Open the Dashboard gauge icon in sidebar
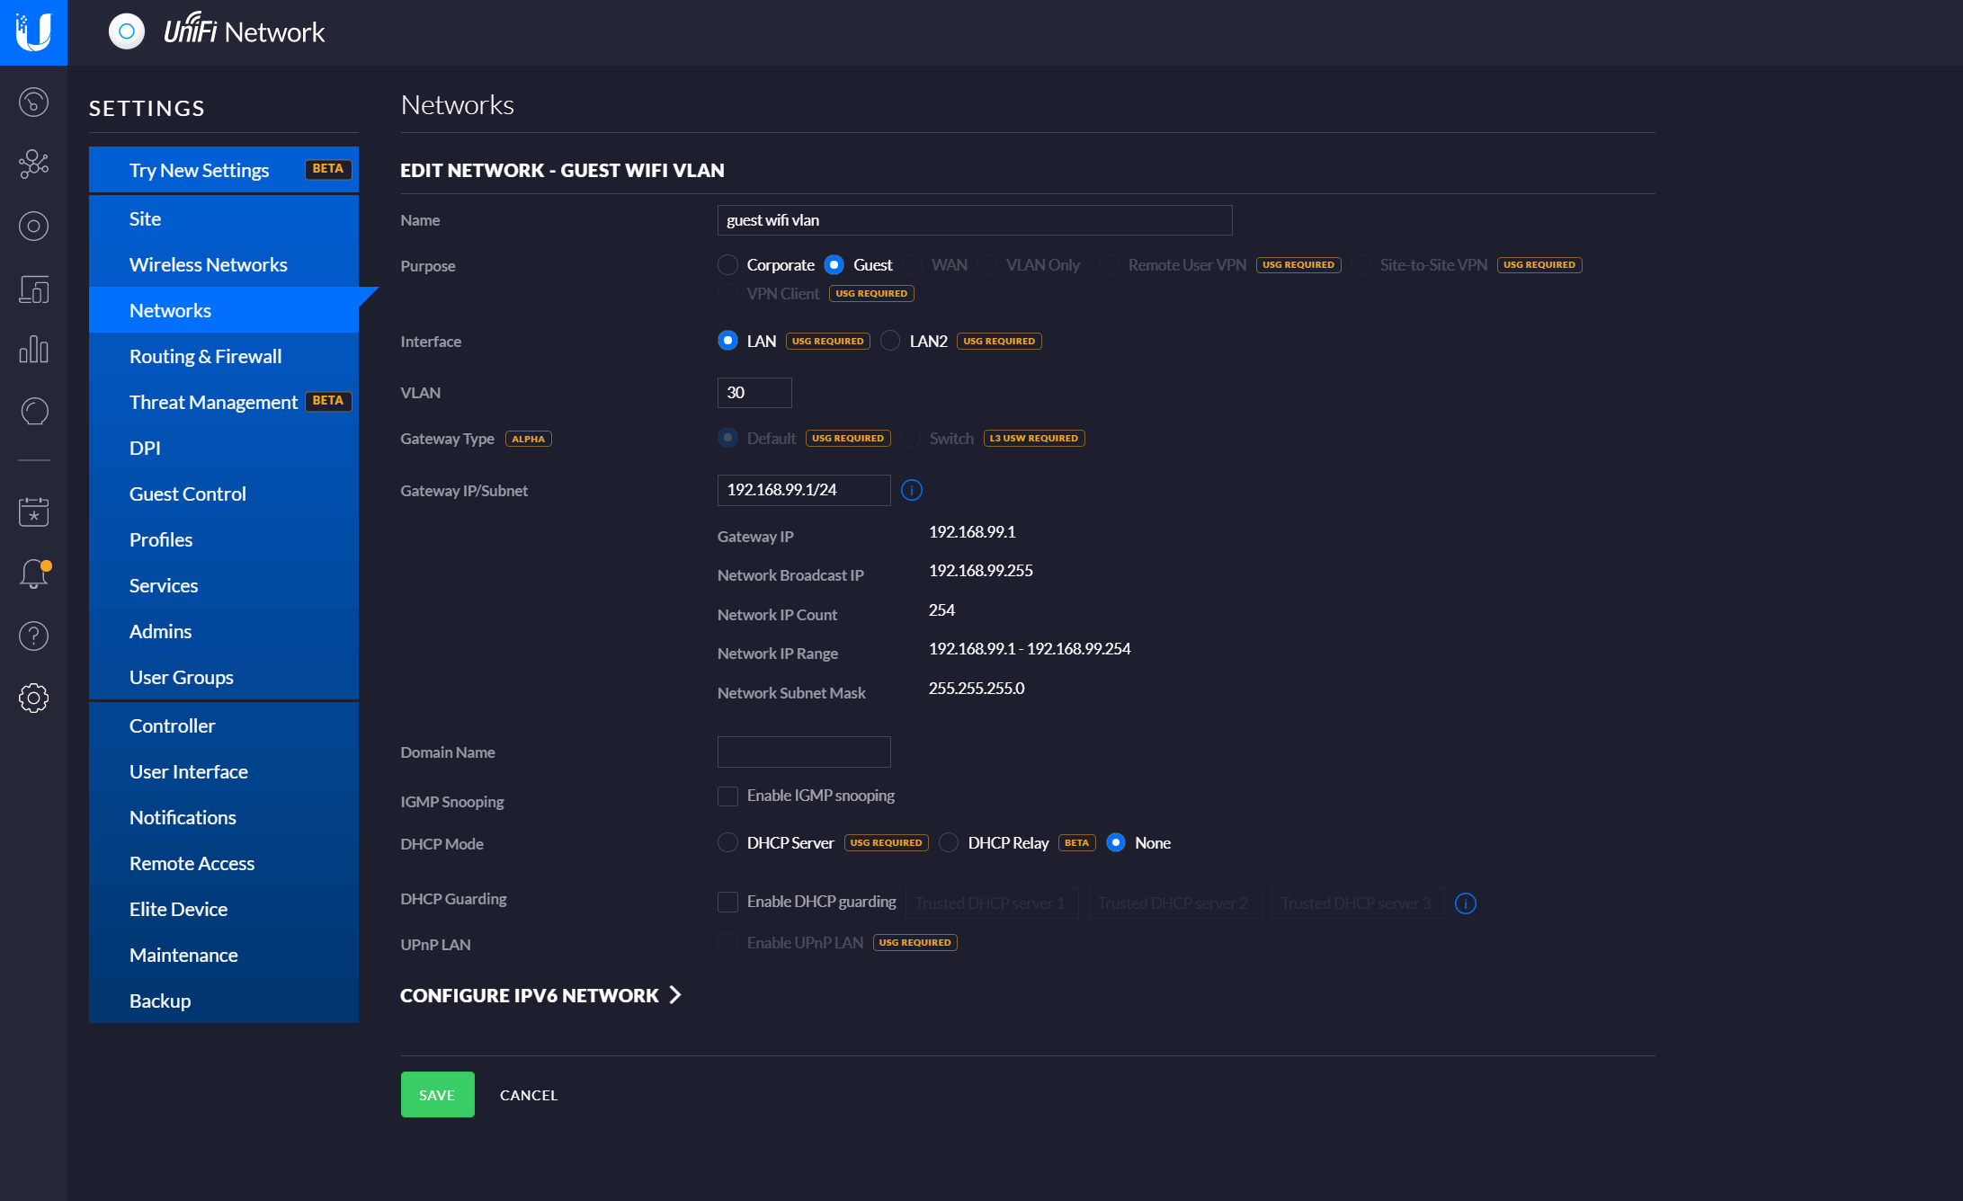This screenshot has width=1963, height=1201. point(33,102)
